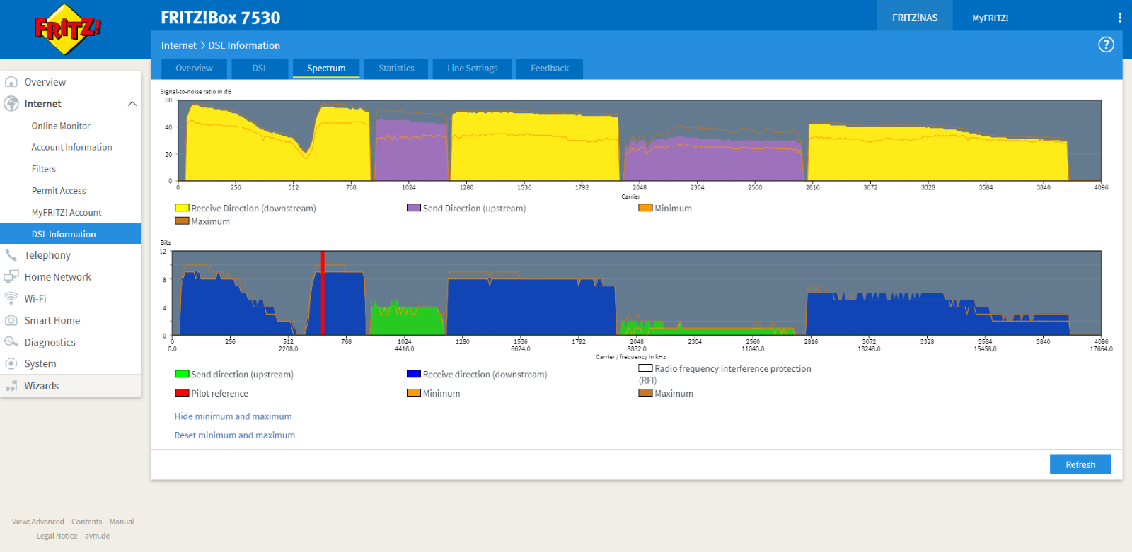
Task: Click purple Send Direction legend swatch
Action: click(414, 208)
